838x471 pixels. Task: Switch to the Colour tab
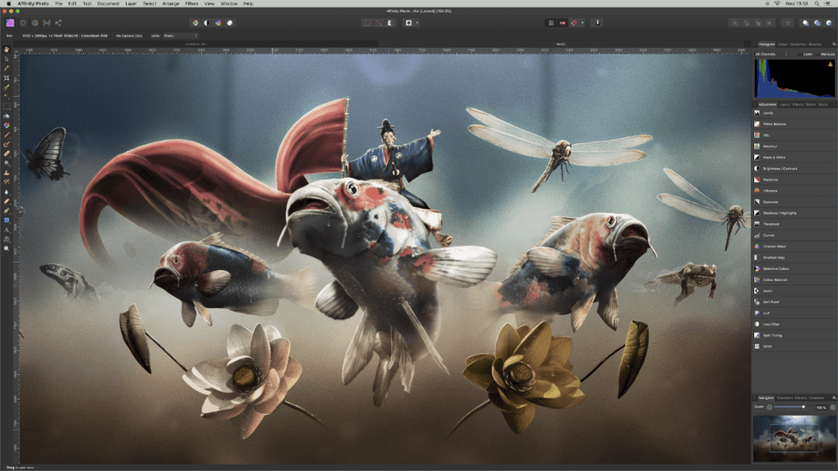coord(783,44)
